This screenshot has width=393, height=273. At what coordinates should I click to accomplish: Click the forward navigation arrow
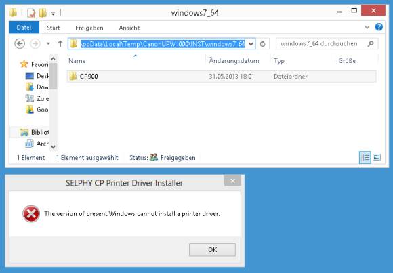(35, 44)
